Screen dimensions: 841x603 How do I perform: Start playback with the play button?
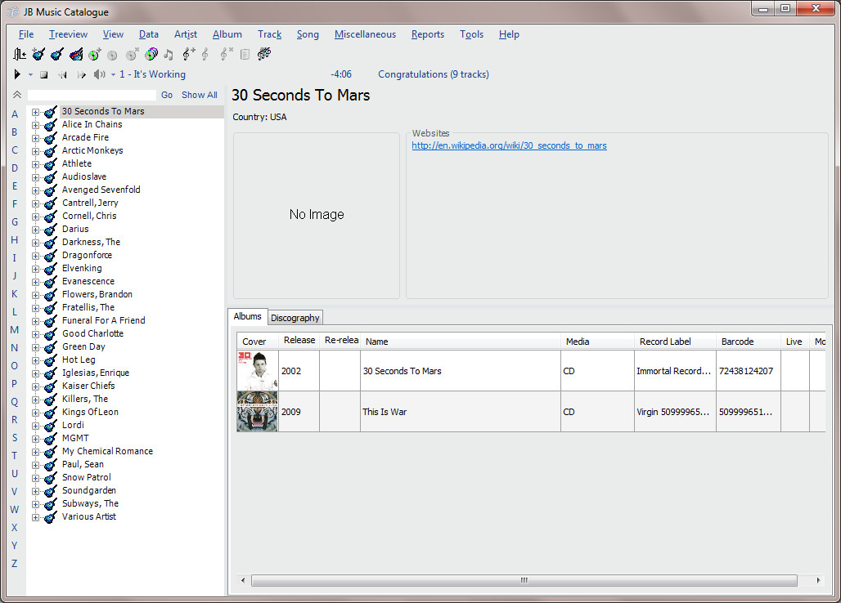[17, 74]
